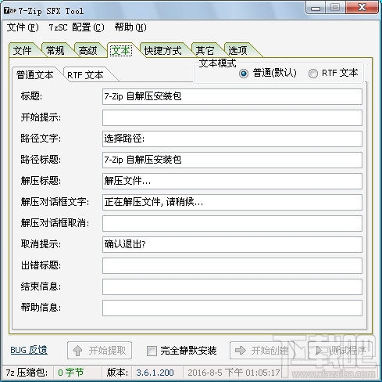Click the 开始提示 input field

232,117
